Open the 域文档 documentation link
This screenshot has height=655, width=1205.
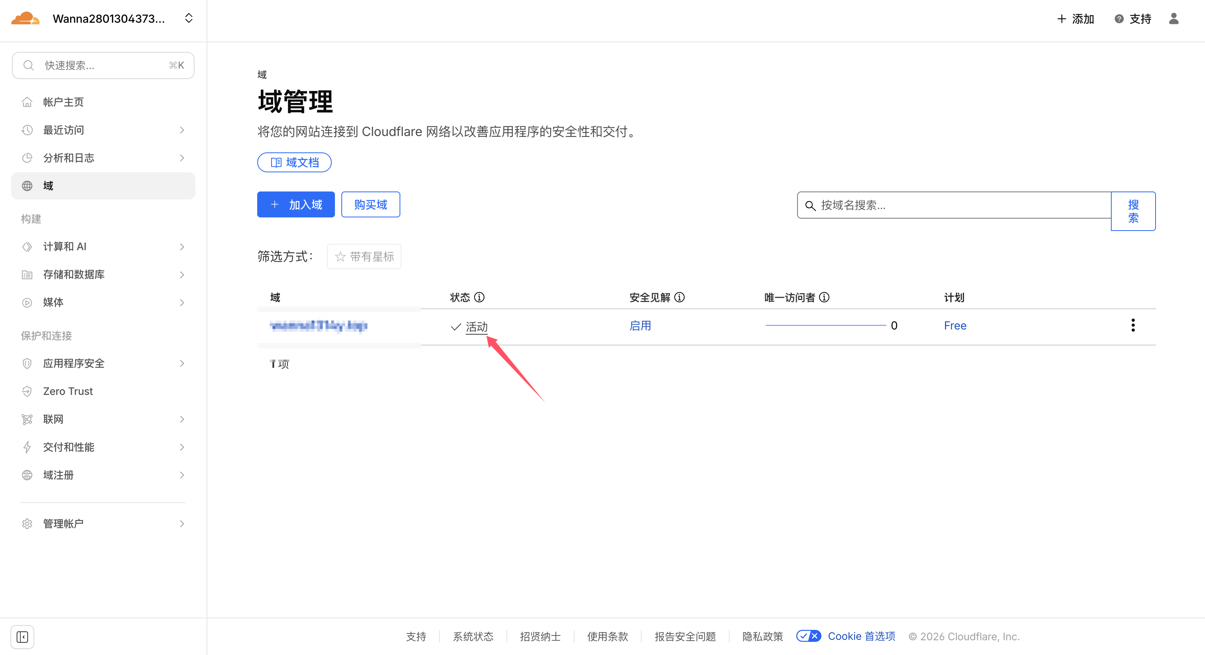pyautogui.click(x=294, y=162)
